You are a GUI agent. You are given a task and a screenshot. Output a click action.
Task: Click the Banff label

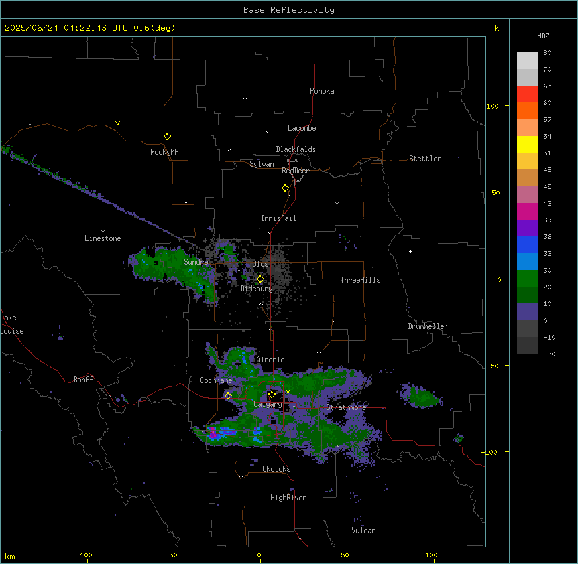tap(83, 380)
